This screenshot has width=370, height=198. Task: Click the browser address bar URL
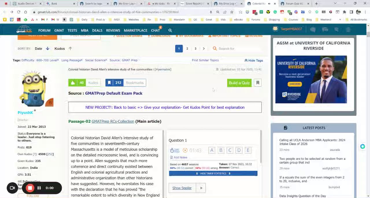(108, 12)
